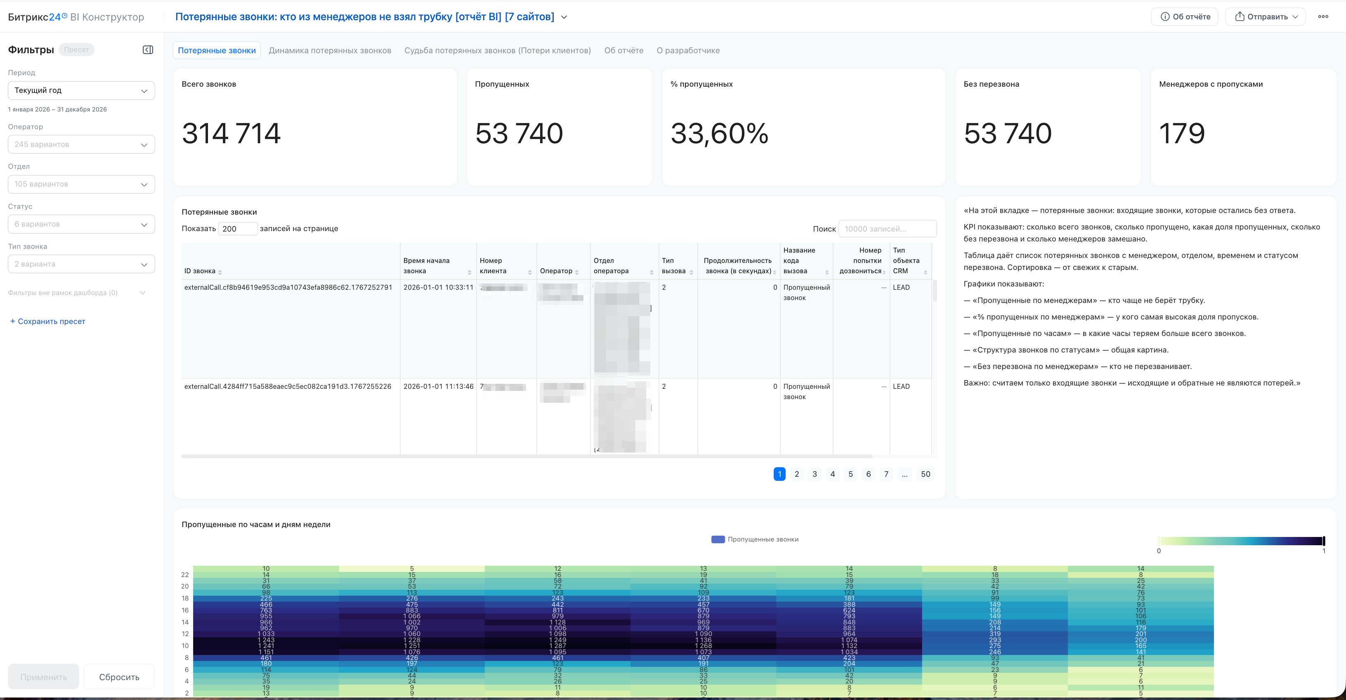Sort by 'Тип объекта CRM' column arrows
Screen dimensions: 1346x700
point(926,272)
